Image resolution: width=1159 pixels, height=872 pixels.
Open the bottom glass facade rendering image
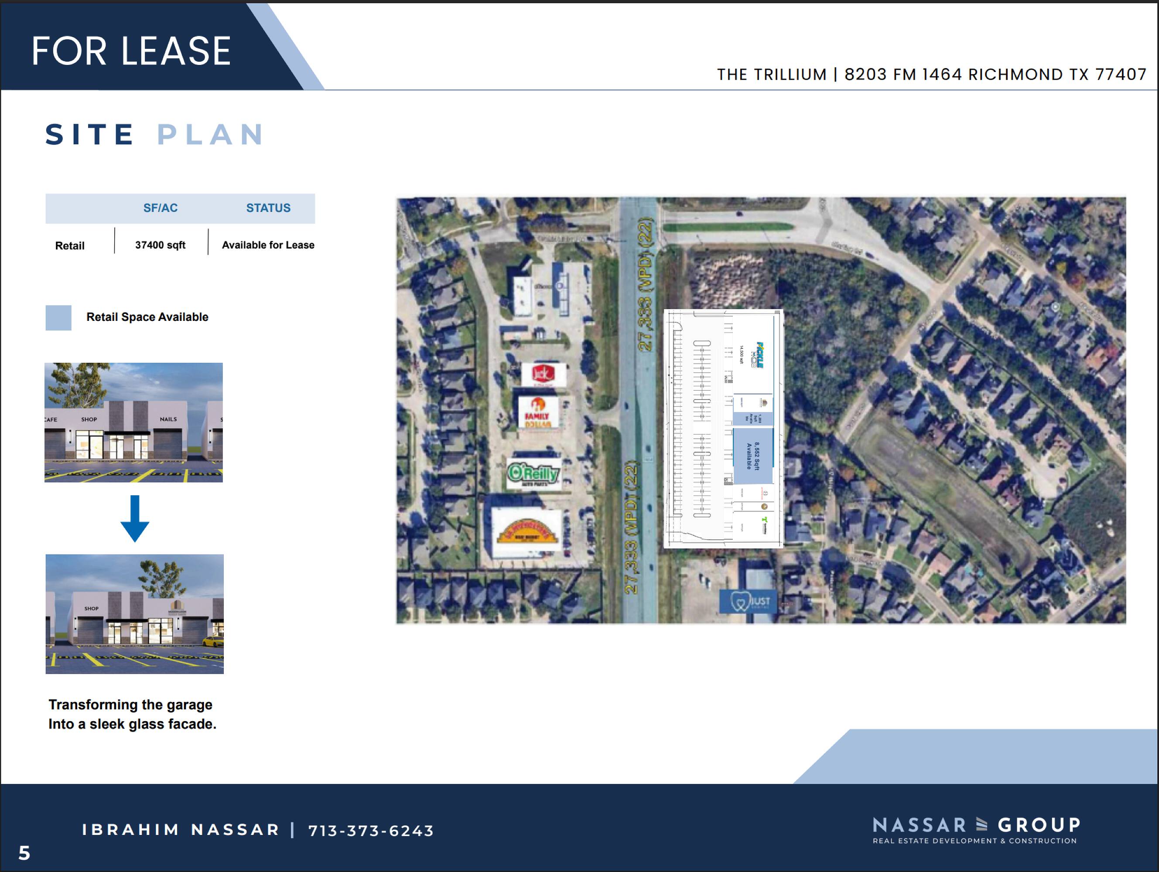[x=135, y=614]
